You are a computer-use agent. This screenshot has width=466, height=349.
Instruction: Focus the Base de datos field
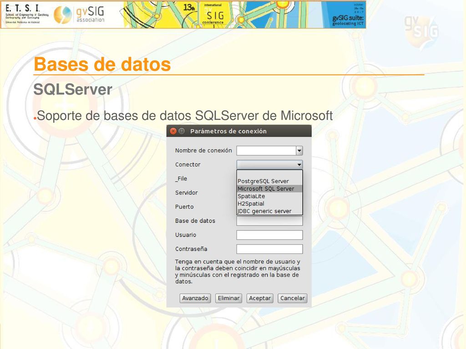point(269,221)
